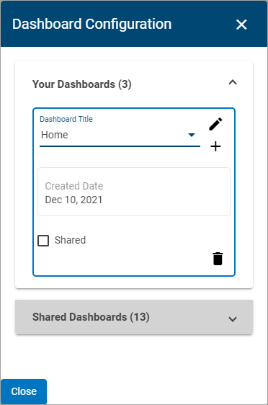Image resolution: width=268 pixels, height=405 pixels.
Task: Click the Dashboard Title field label
Action: [x=66, y=119]
